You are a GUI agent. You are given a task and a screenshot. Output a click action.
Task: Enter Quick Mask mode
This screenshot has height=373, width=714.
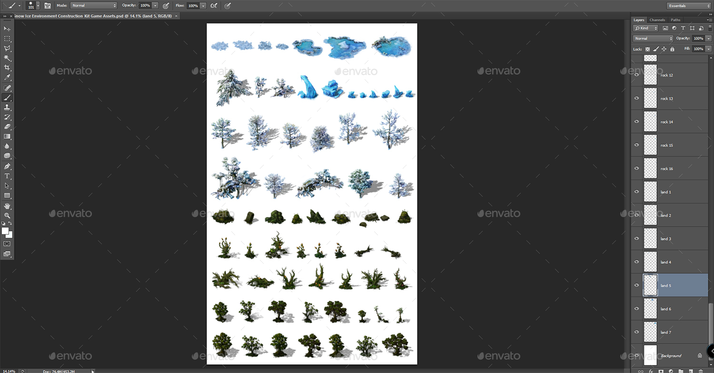click(x=7, y=243)
